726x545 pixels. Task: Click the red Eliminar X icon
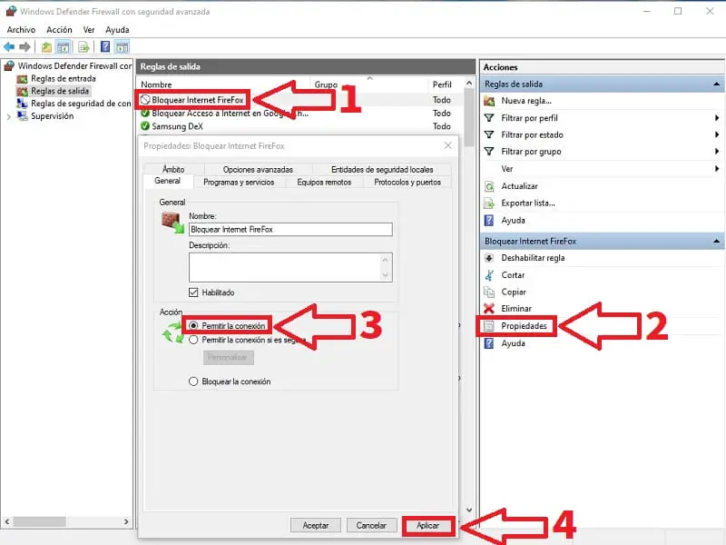[x=489, y=308]
